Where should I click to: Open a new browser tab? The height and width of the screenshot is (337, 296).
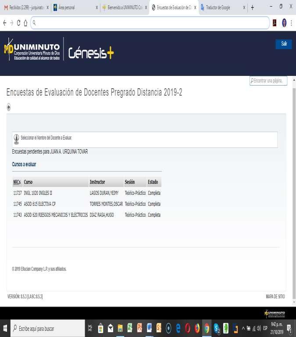pos(253,7)
